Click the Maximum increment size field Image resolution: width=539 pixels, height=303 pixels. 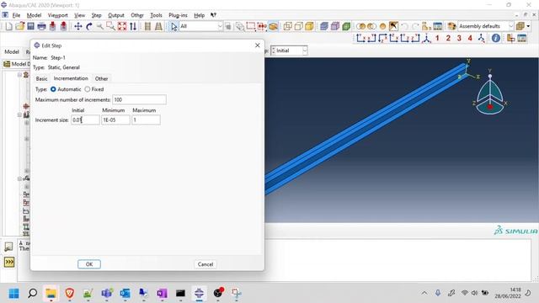click(146, 120)
